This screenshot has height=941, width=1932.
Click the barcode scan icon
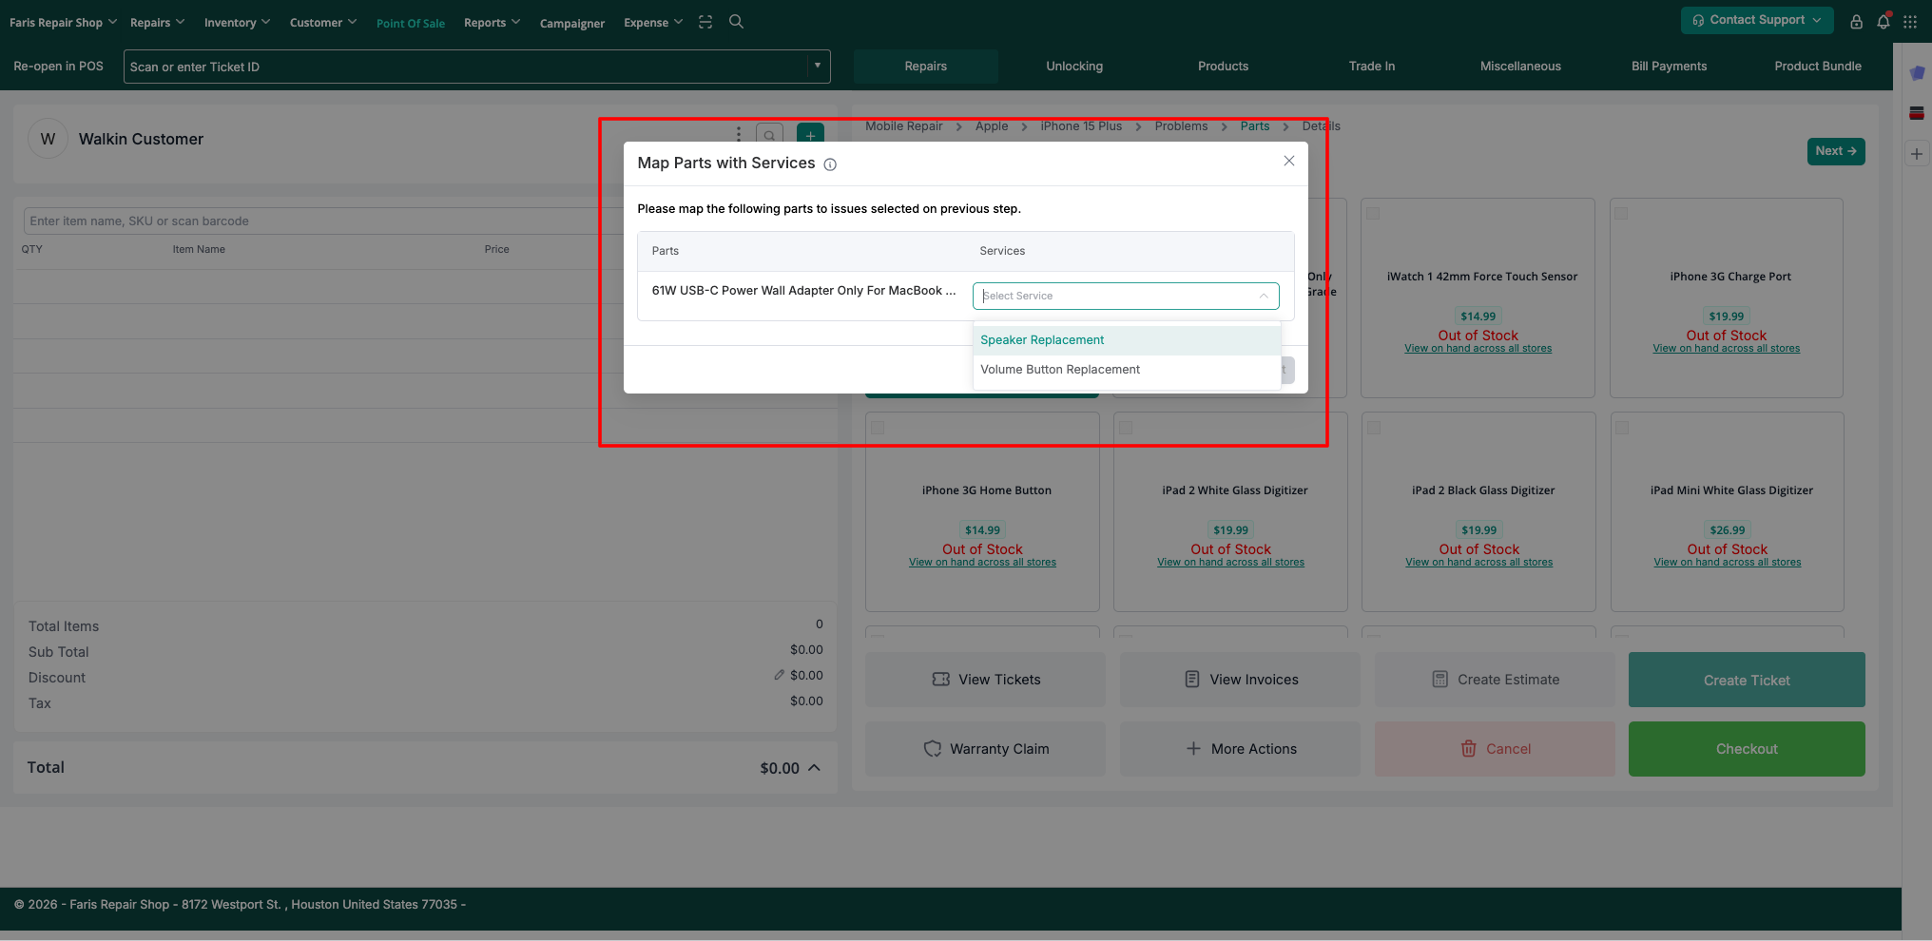(x=705, y=22)
